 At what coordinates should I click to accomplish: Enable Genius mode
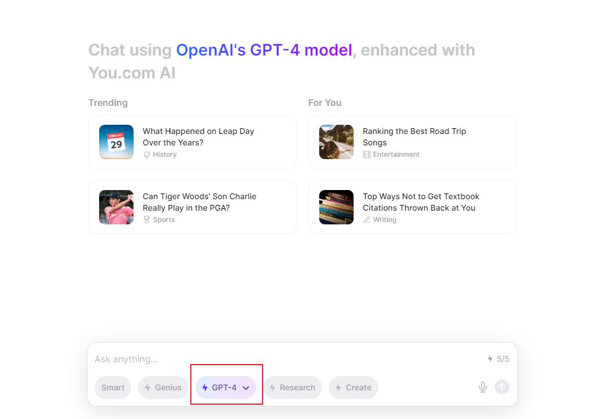(x=163, y=388)
